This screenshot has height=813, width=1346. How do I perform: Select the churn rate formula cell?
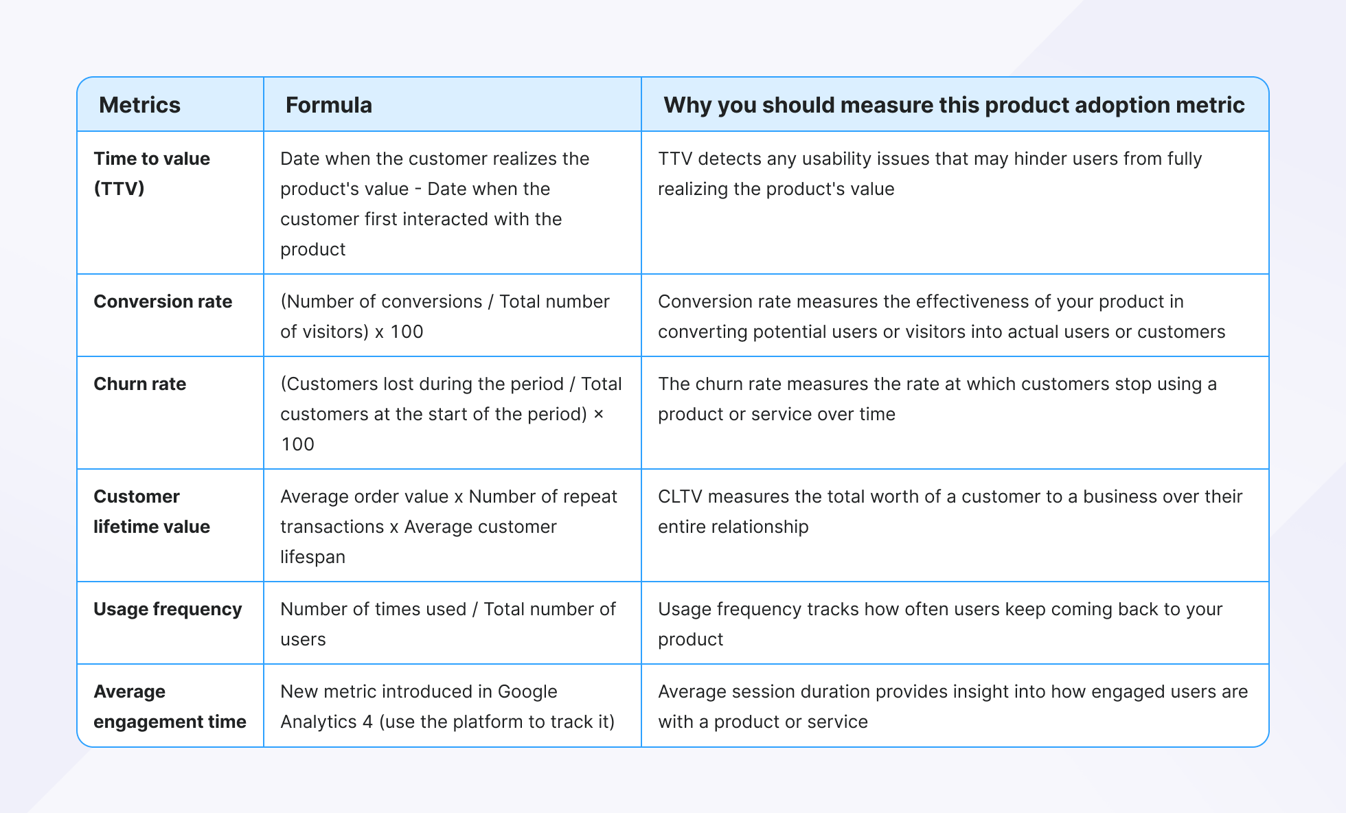[x=451, y=414]
